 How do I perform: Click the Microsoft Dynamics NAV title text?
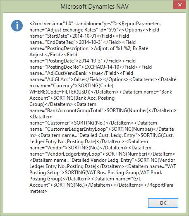click(95, 7)
